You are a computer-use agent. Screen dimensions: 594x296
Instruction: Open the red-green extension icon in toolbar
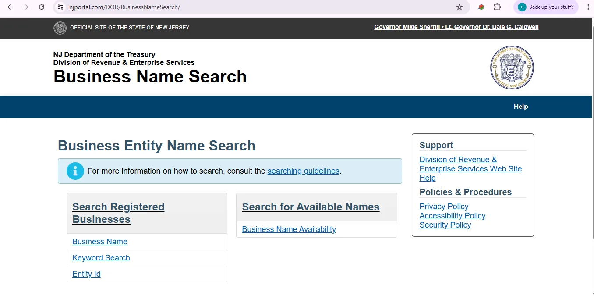pos(481,7)
